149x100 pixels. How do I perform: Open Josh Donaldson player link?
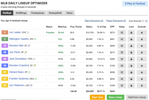tap(18, 59)
